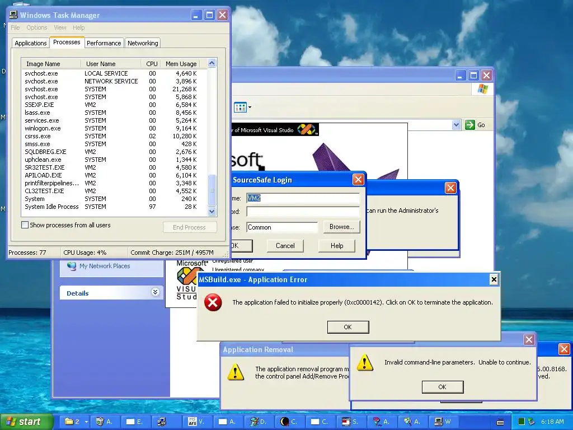This screenshot has width=573, height=430.
Task: Click the My Network Places link
Action: click(x=105, y=266)
